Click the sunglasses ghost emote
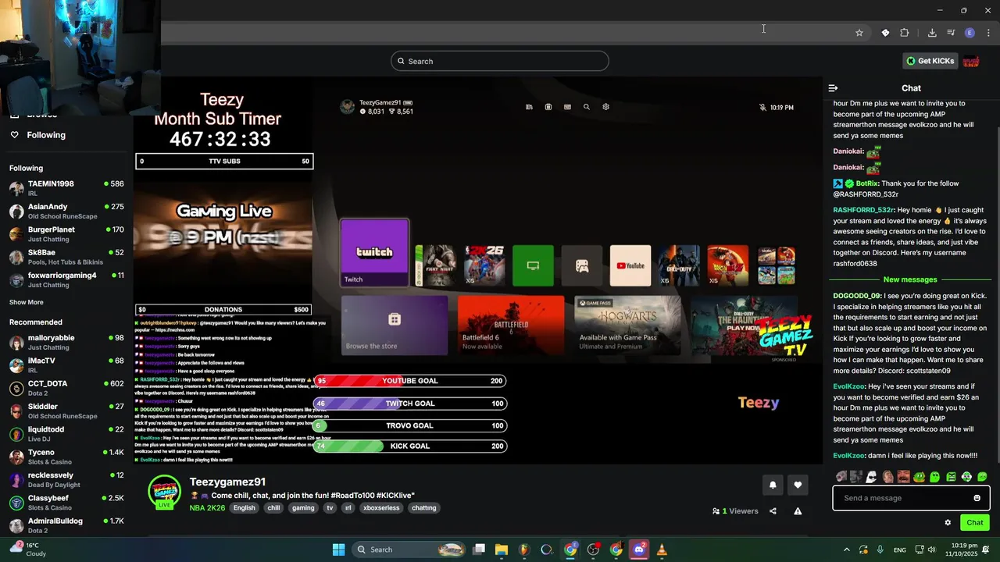This screenshot has width=1000, height=562. (871, 476)
